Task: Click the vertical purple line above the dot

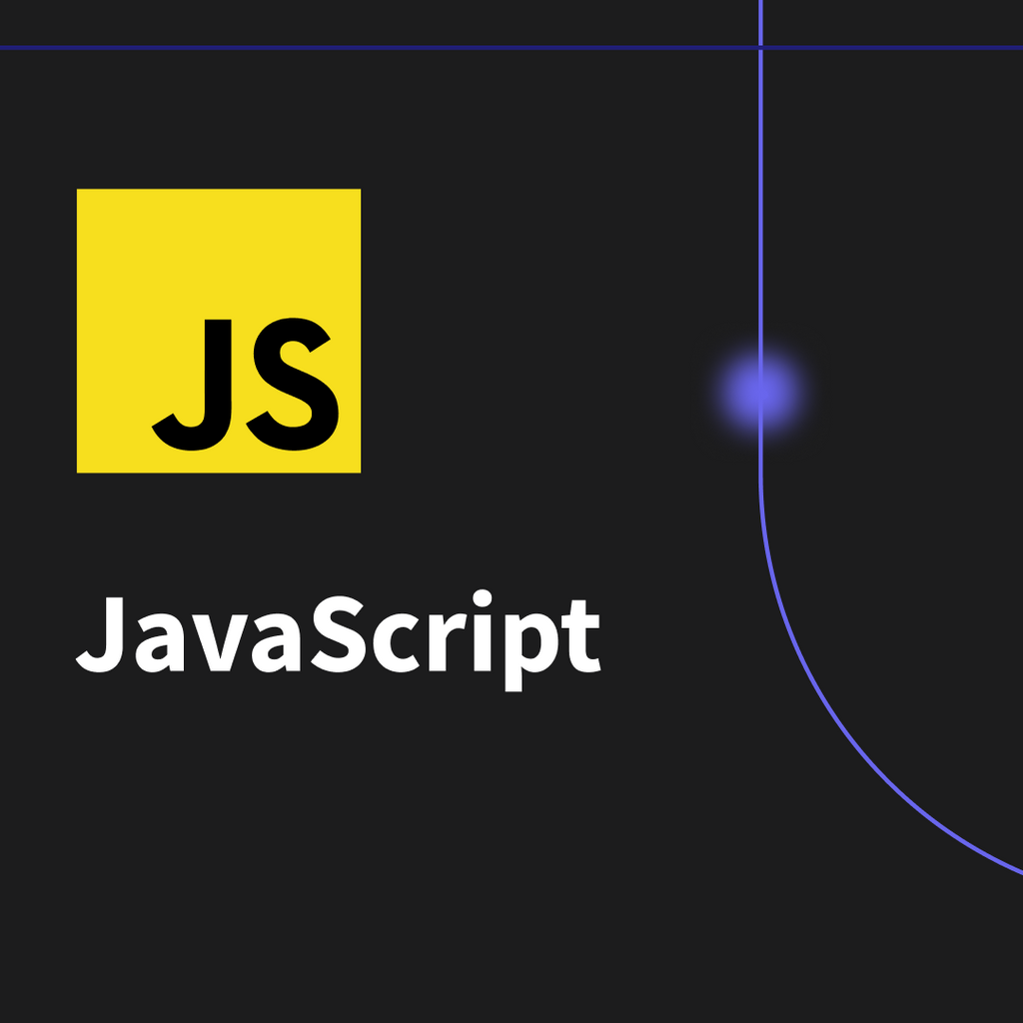Action: click(x=760, y=200)
